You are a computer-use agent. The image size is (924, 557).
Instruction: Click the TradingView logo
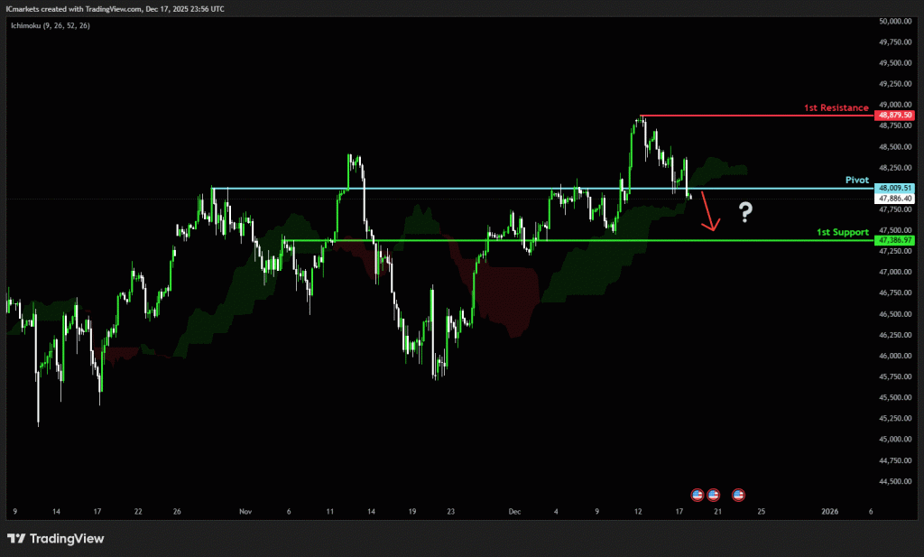point(56,539)
